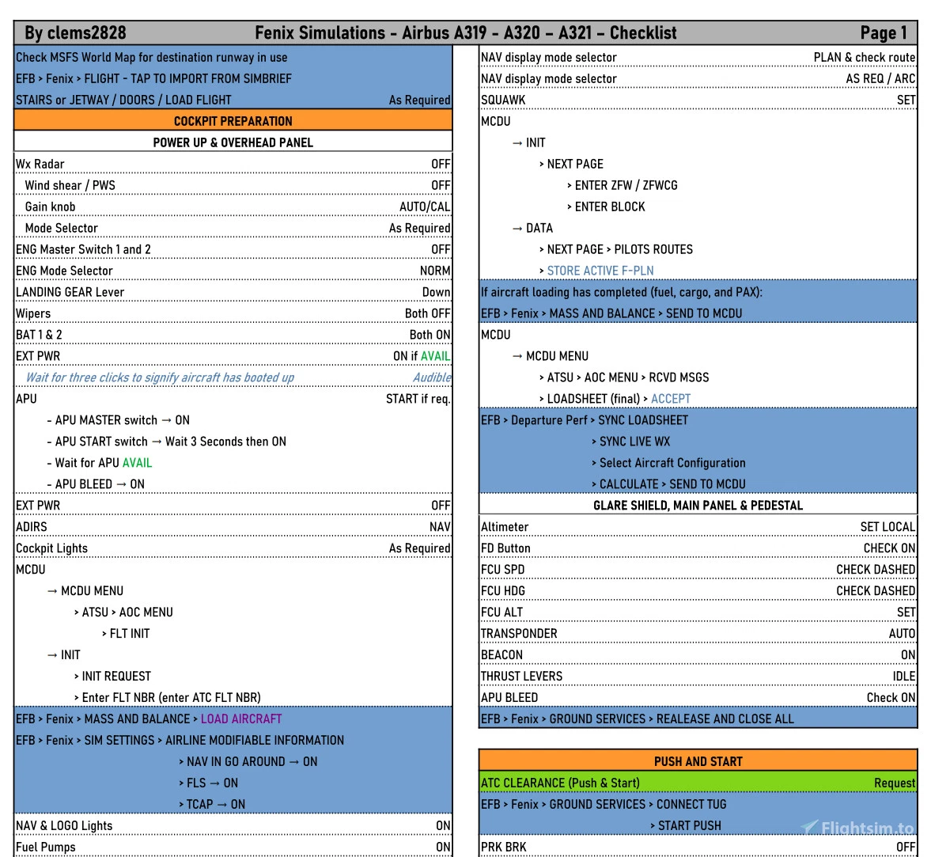Image resolution: width=931 pixels, height=857 pixels.
Task: Click the orange PUSH AND START header
Action: click(x=698, y=761)
